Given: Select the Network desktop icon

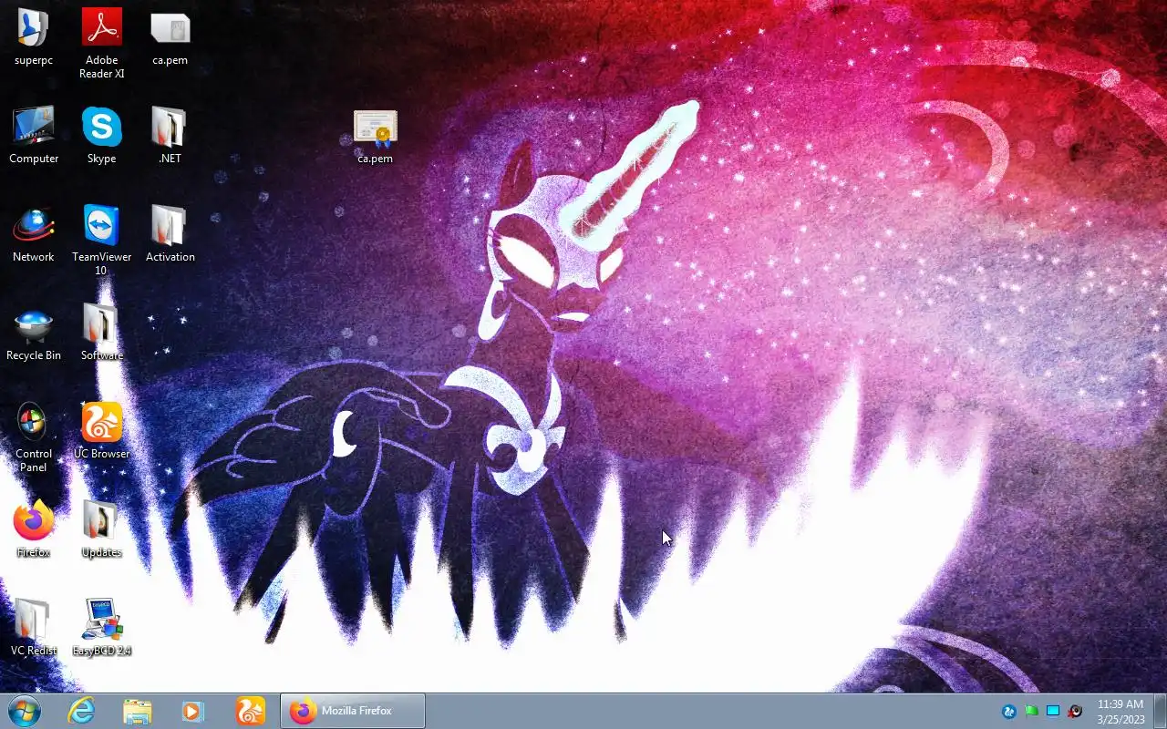Looking at the screenshot, I should (34, 233).
